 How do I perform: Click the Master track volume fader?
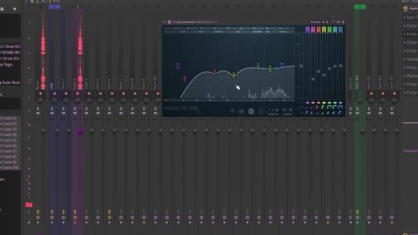click(43, 131)
